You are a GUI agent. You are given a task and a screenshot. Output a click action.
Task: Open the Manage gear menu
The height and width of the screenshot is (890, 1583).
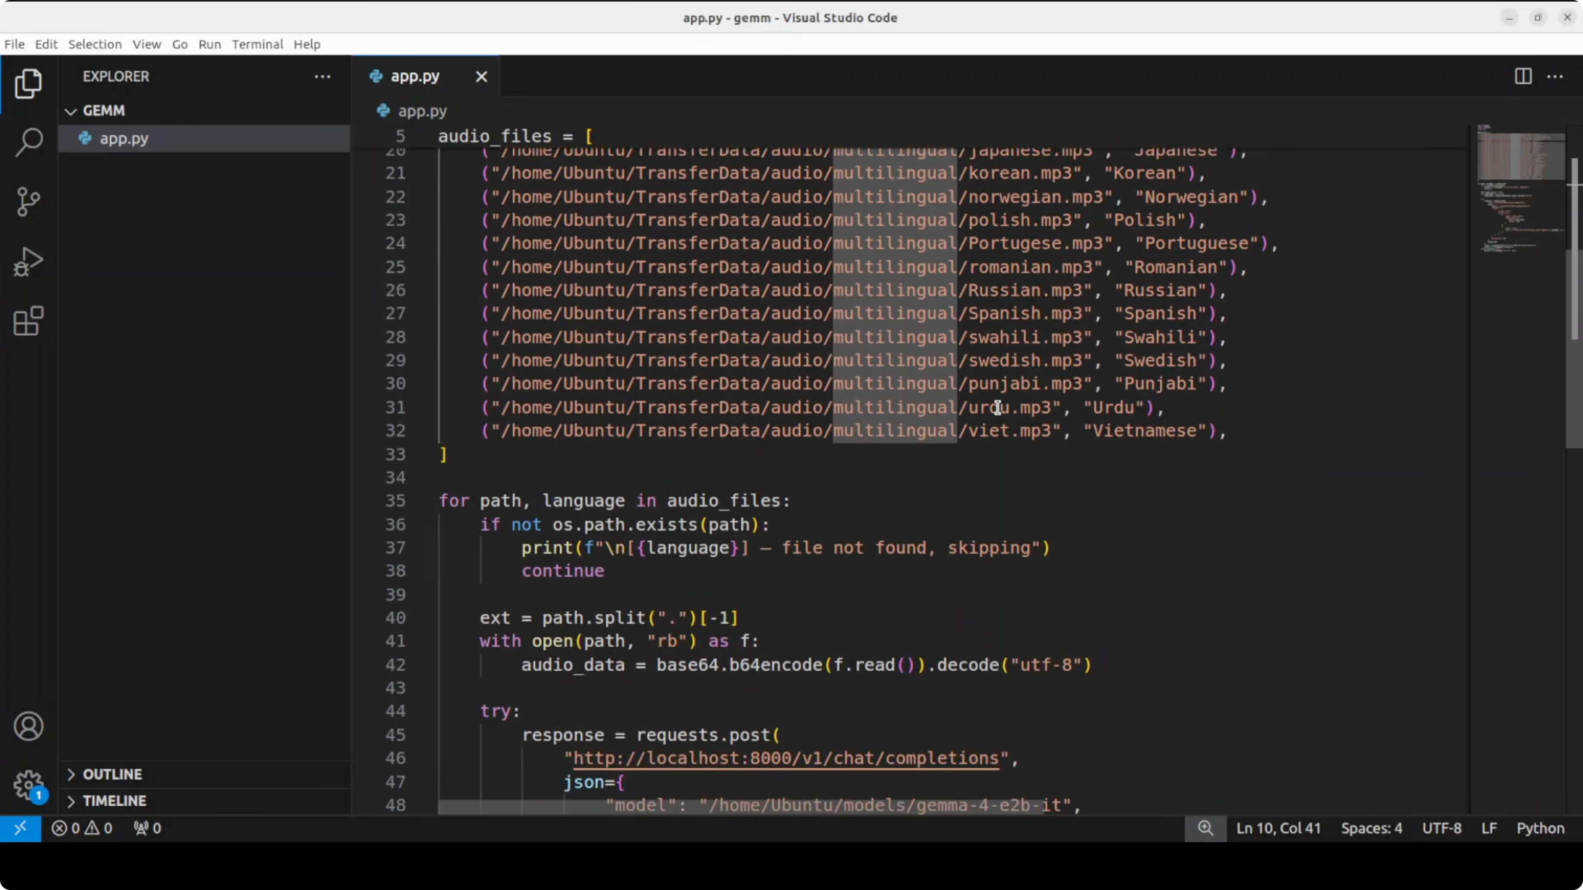[x=28, y=785]
